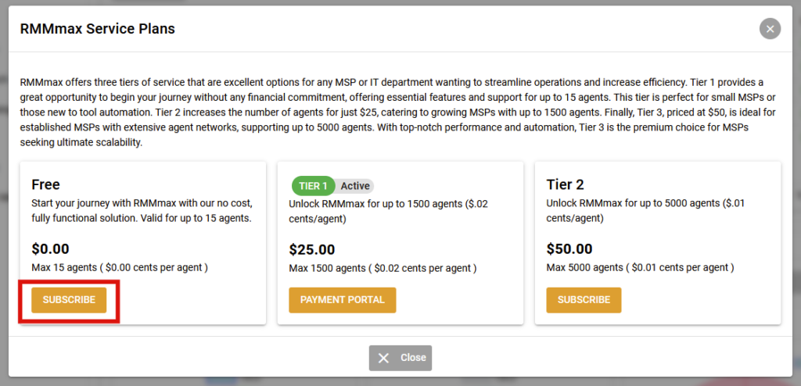The width and height of the screenshot is (801, 386).
Task: Click the RMMmax Service Plans title
Action: point(98,29)
